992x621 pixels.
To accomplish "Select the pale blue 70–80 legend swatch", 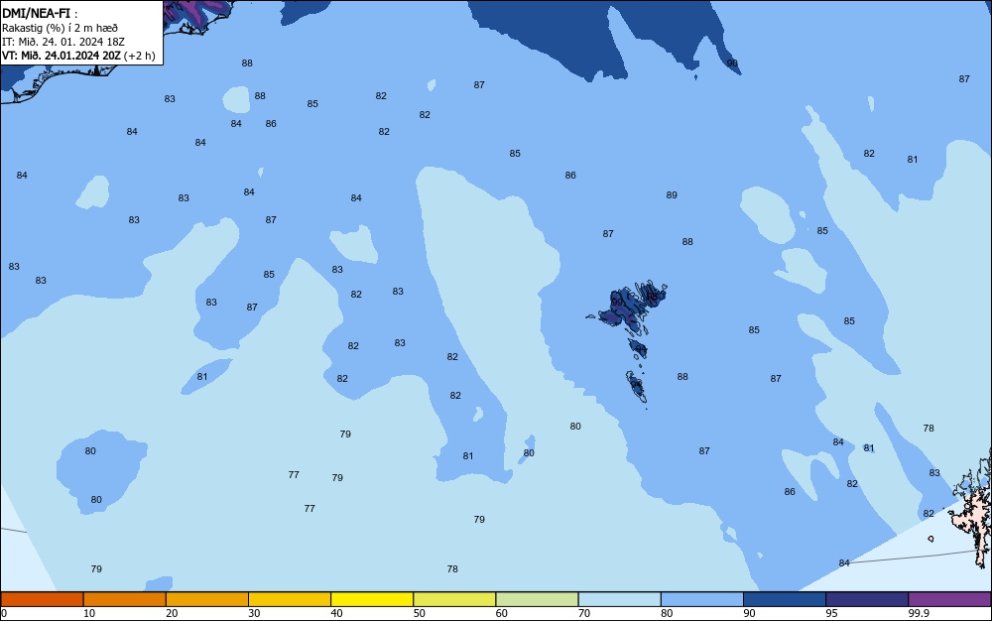I will click(619, 599).
